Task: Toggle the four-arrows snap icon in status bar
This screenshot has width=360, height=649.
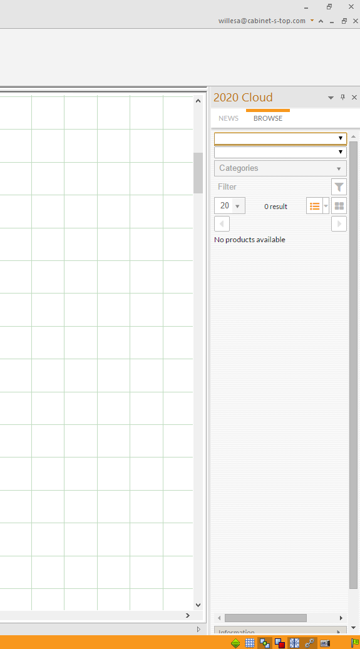Action: pos(294,643)
